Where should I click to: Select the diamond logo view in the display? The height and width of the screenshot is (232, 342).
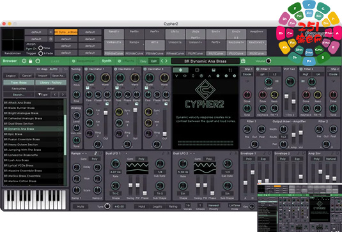click(181, 70)
